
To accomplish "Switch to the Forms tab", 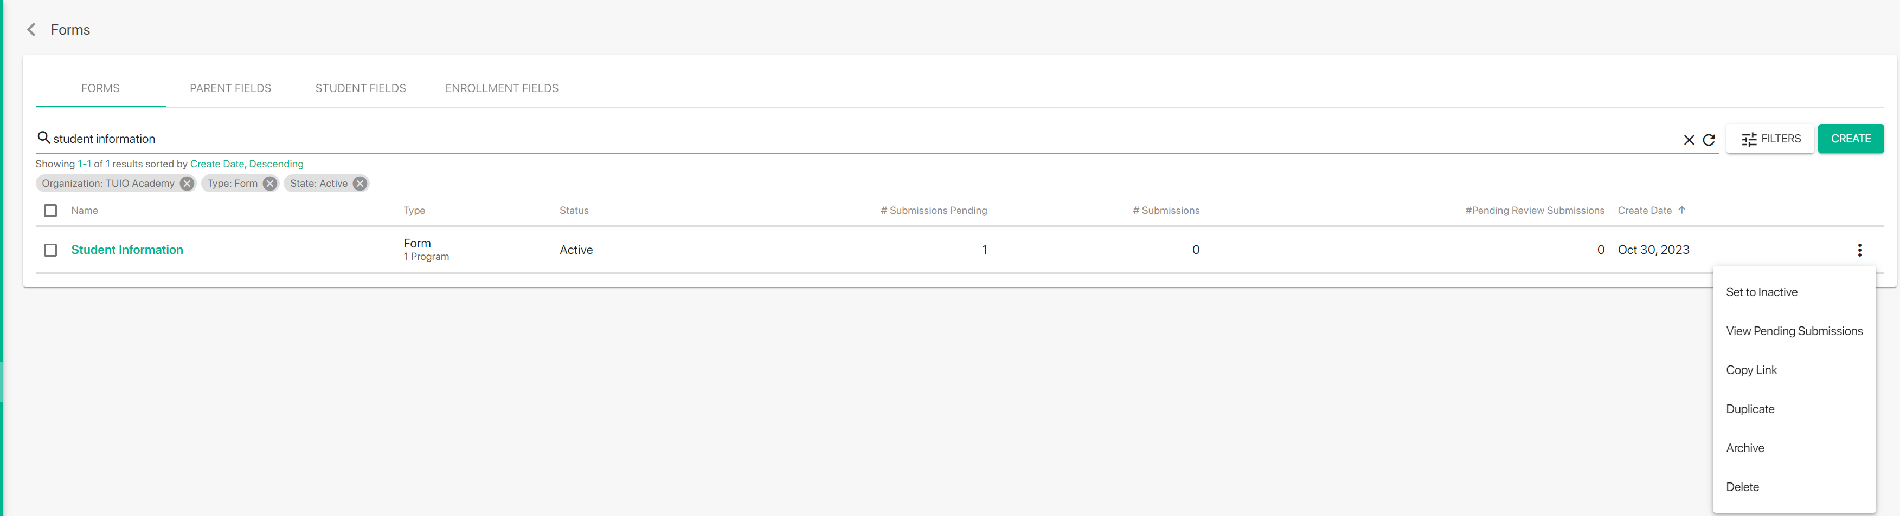I will (100, 88).
